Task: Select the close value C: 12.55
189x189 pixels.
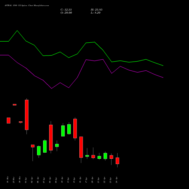Action: [x=66, y=10]
